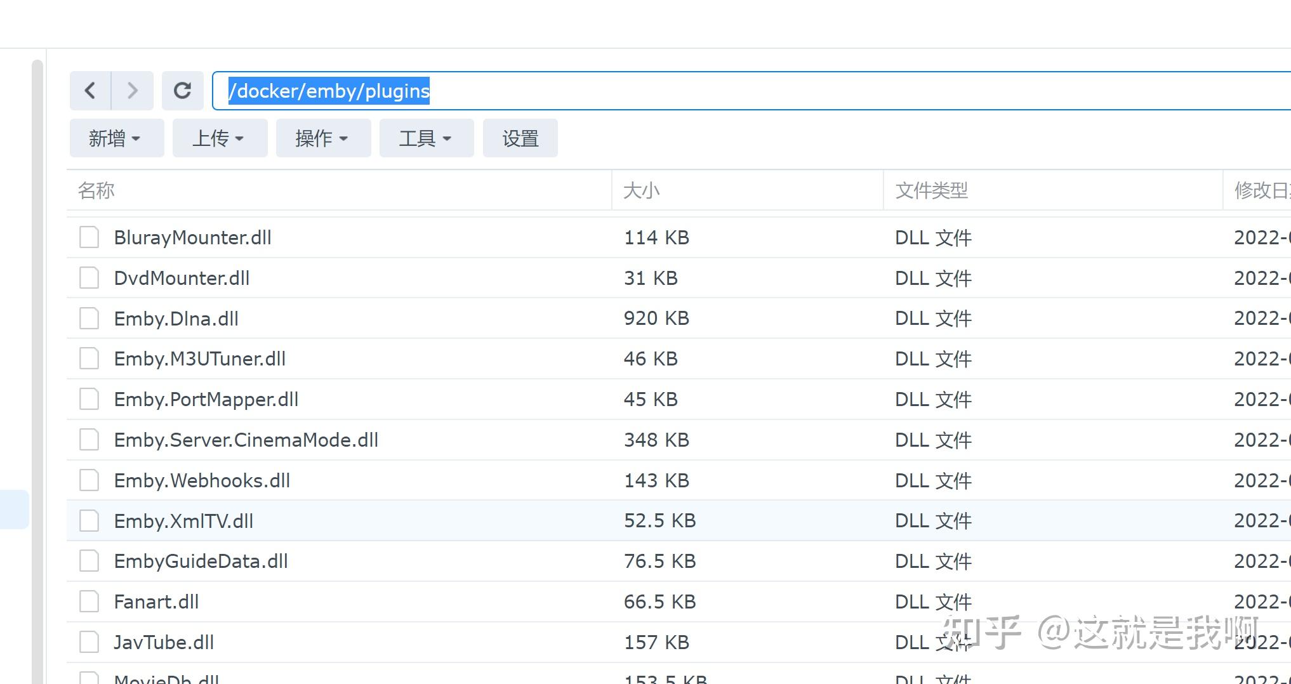Check the checkbox next to DvdMounter.dll
The image size is (1291, 684).
click(x=88, y=277)
